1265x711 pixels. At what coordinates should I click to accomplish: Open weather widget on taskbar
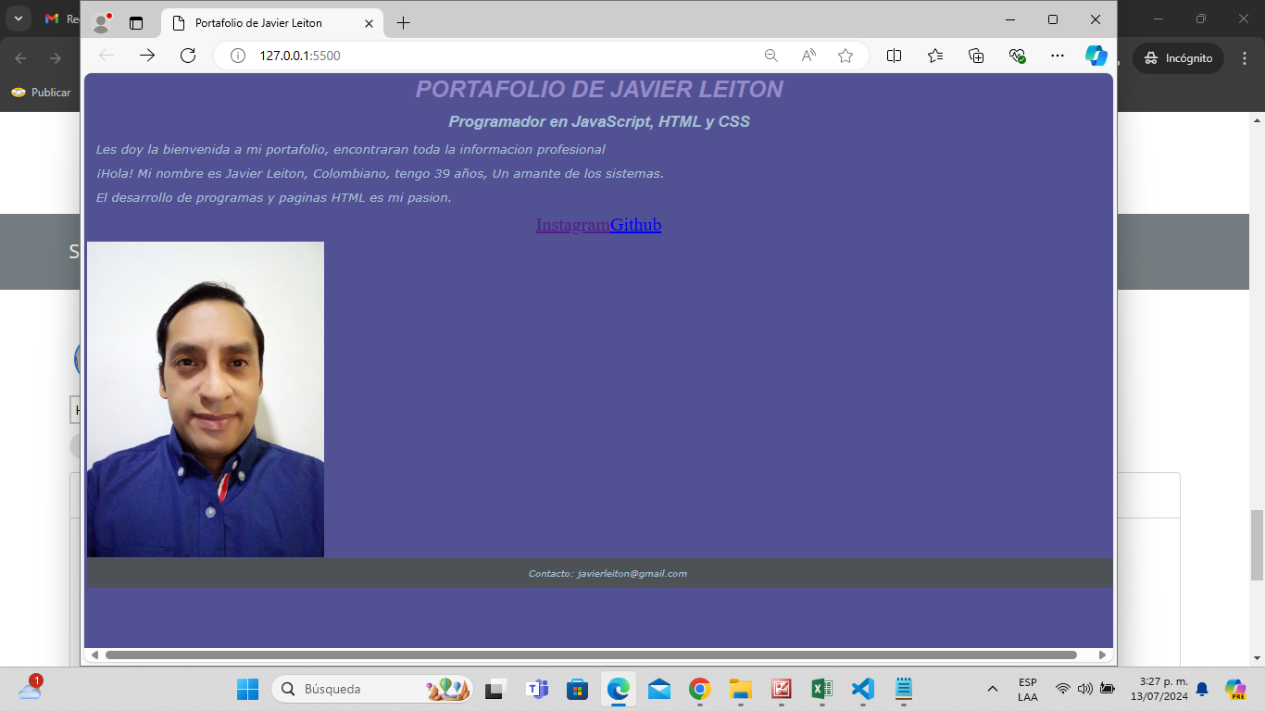[x=30, y=688]
